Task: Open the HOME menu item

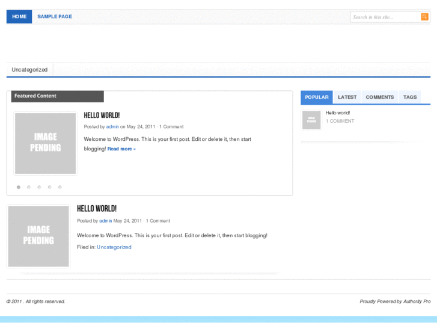Action: pyautogui.click(x=19, y=16)
